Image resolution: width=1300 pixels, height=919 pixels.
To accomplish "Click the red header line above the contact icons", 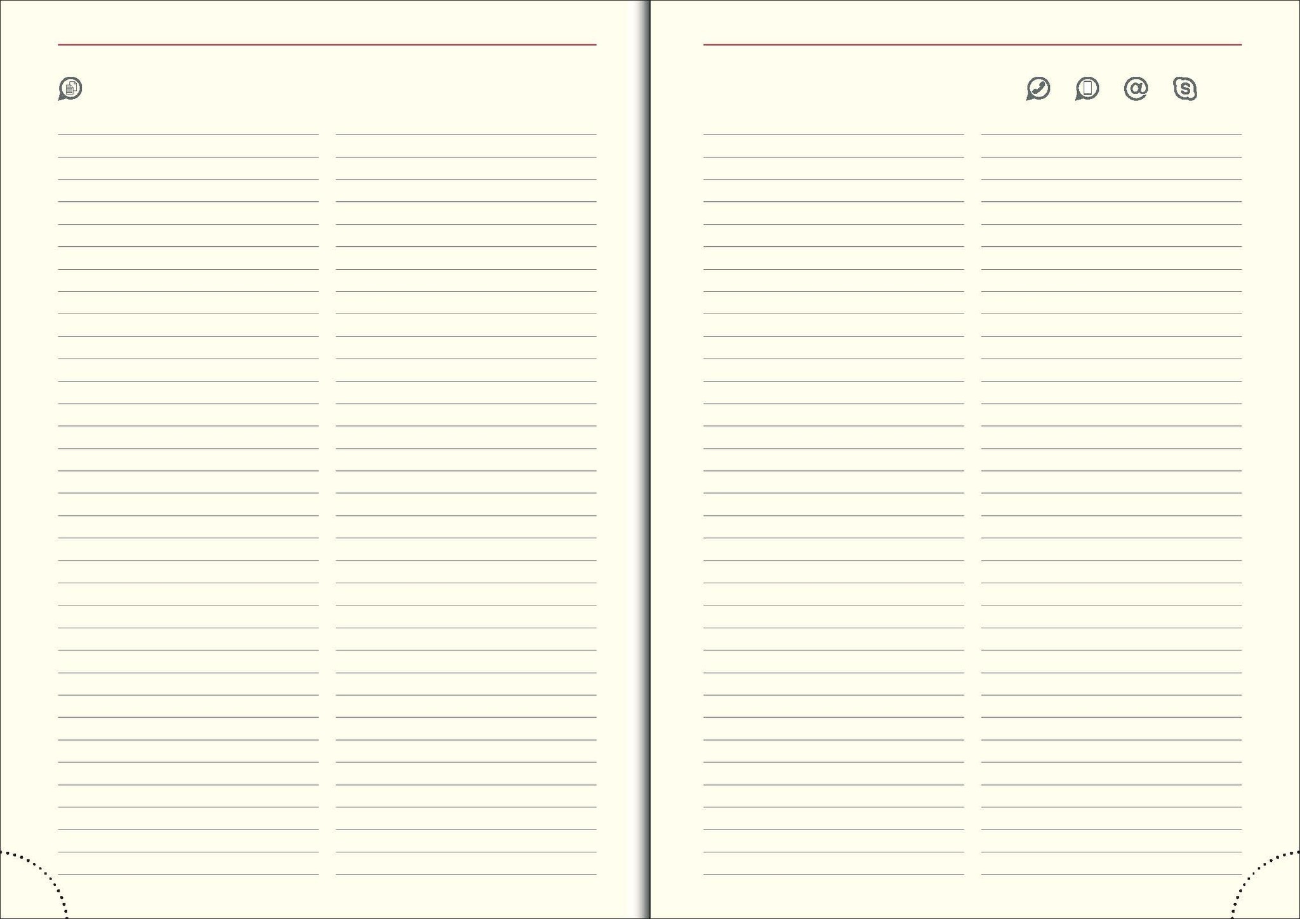I will 972,44.
